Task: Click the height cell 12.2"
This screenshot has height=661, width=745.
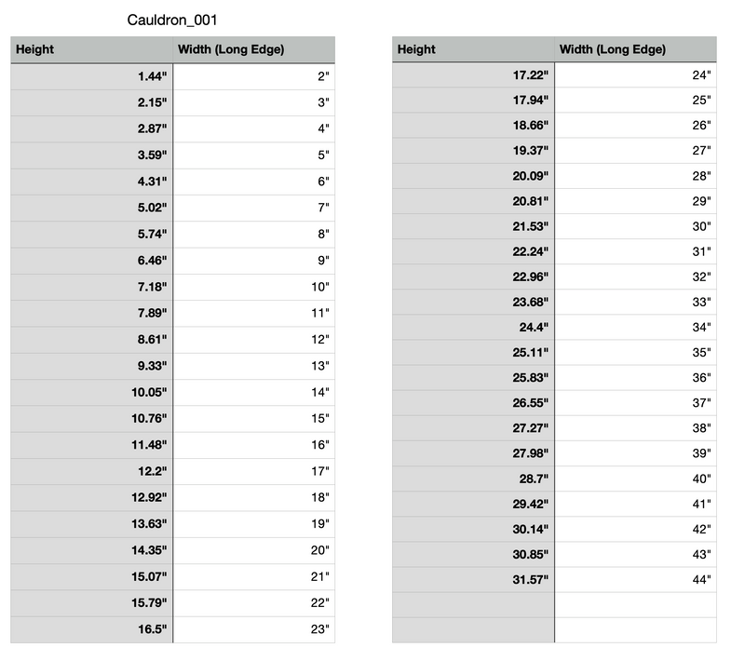Action: click(x=91, y=471)
